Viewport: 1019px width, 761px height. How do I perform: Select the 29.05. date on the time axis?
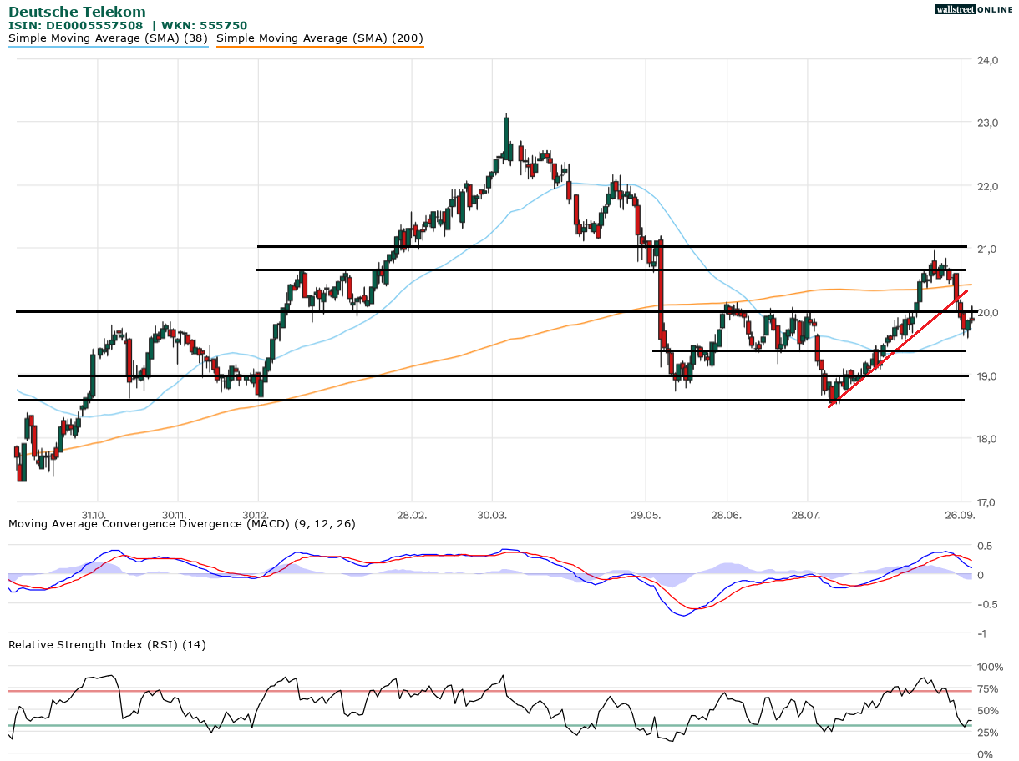646,515
